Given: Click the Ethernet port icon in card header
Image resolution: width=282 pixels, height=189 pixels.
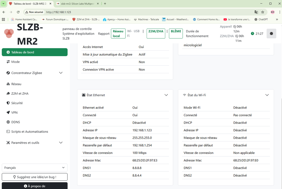Looking at the screenshot, I should (84, 95).
